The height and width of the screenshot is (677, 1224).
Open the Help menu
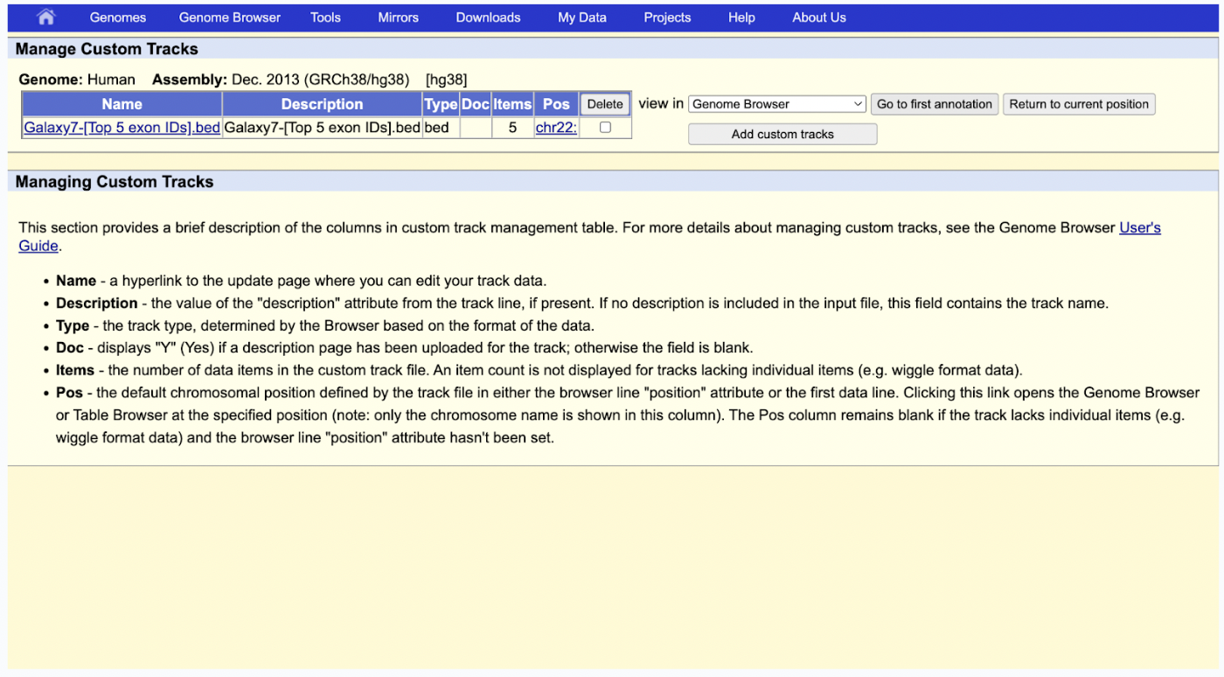[741, 17]
